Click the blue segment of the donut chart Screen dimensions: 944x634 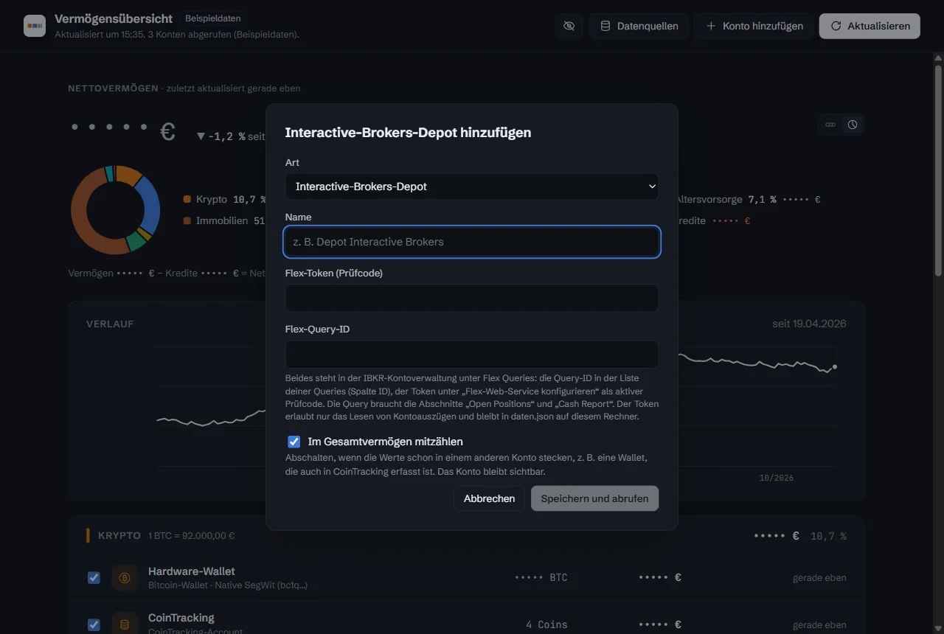pyautogui.click(x=150, y=205)
